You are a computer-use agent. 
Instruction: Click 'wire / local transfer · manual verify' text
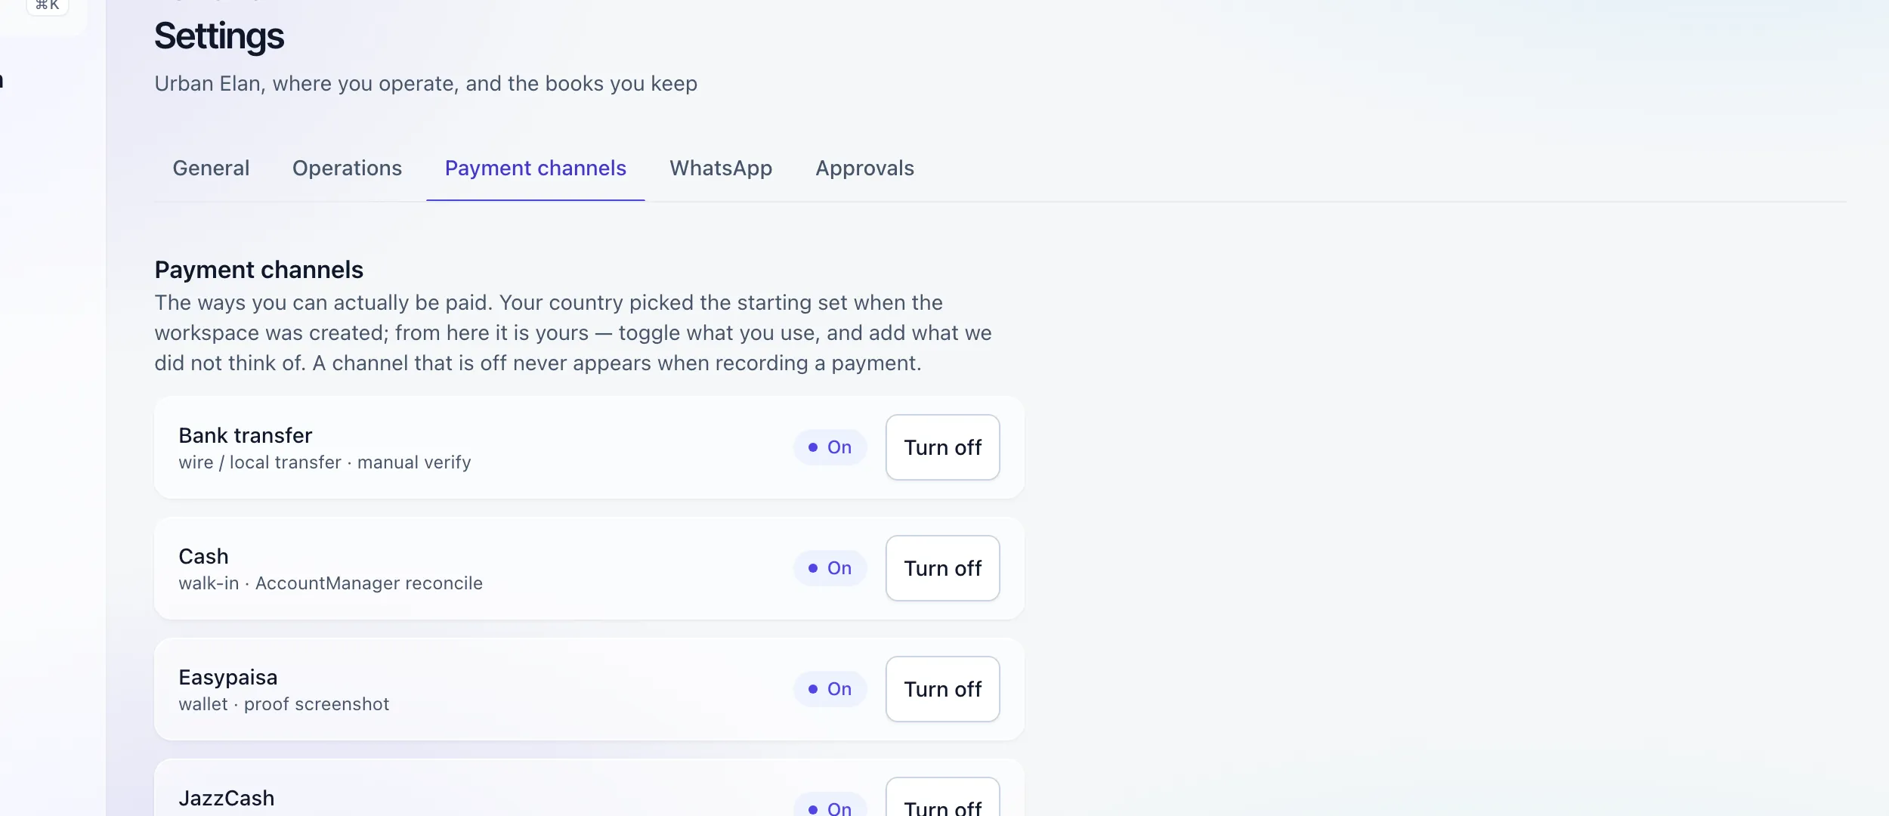click(x=324, y=462)
